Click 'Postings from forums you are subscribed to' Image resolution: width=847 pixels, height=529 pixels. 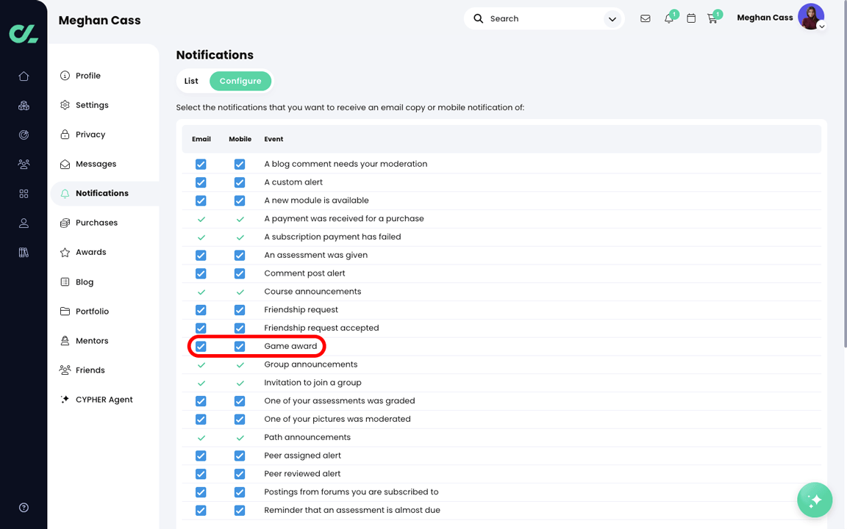(x=351, y=492)
